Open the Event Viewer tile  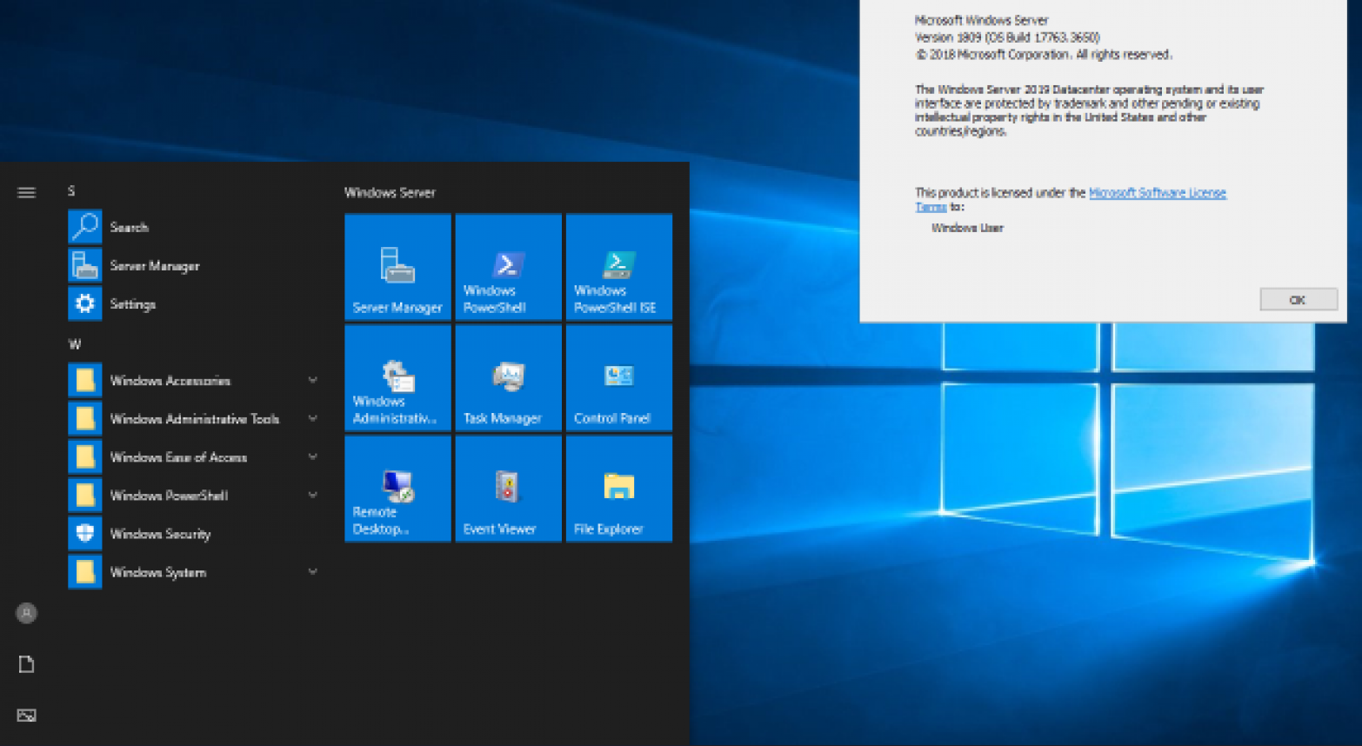pyautogui.click(x=508, y=488)
